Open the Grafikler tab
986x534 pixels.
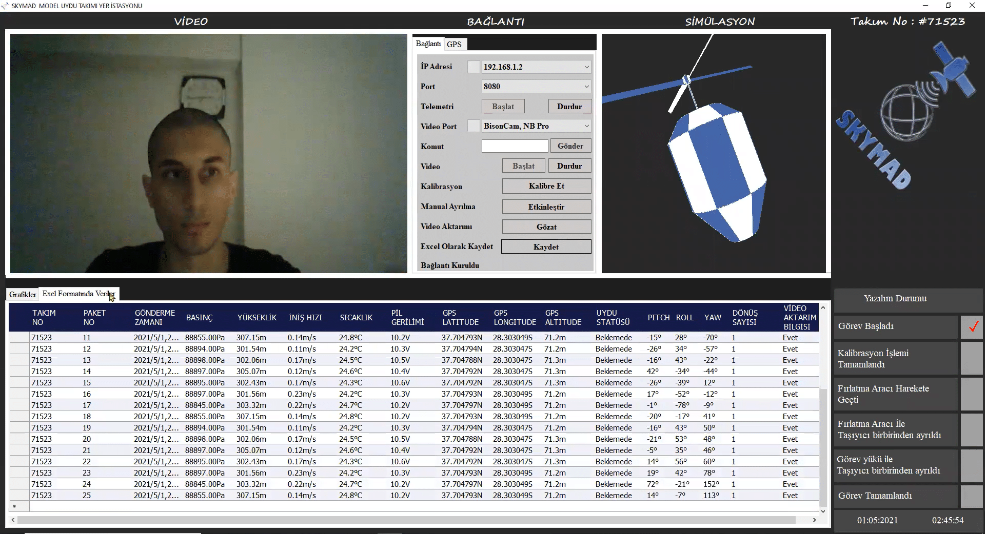click(x=23, y=295)
